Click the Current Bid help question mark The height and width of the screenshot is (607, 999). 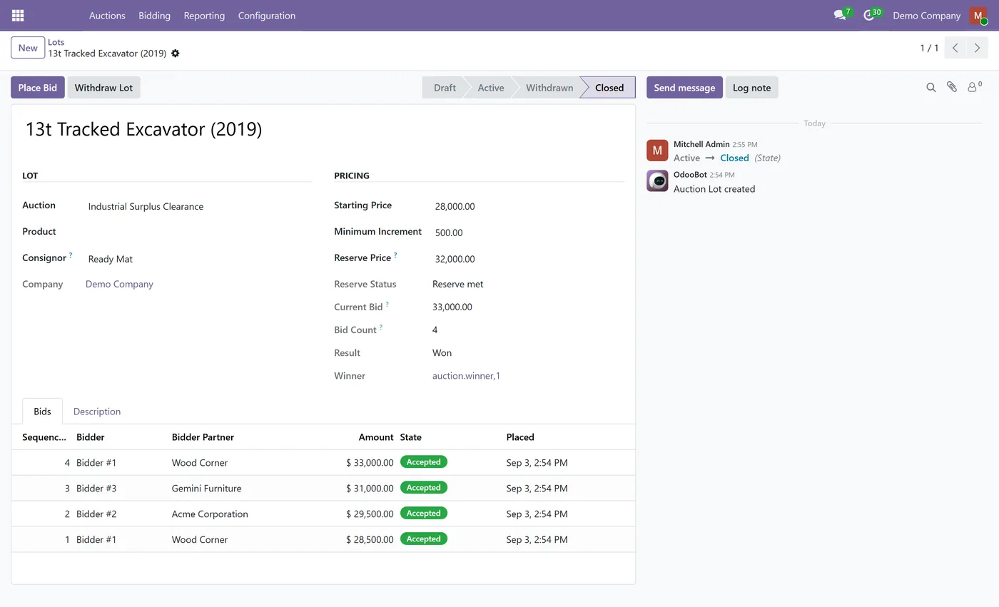(x=387, y=304)
